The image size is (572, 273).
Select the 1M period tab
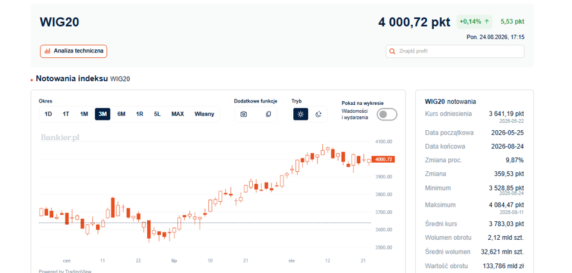84,114
